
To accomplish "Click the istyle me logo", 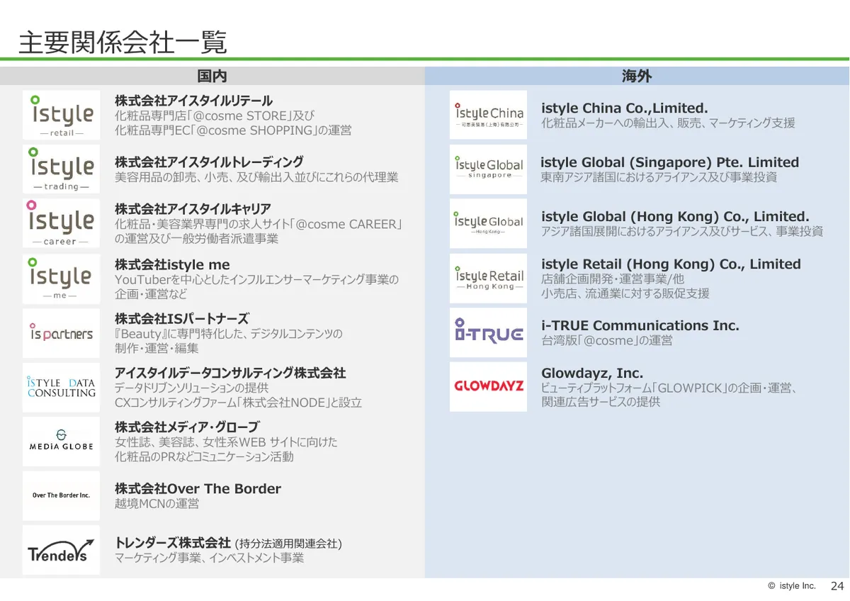I will (x=62, y=279).
